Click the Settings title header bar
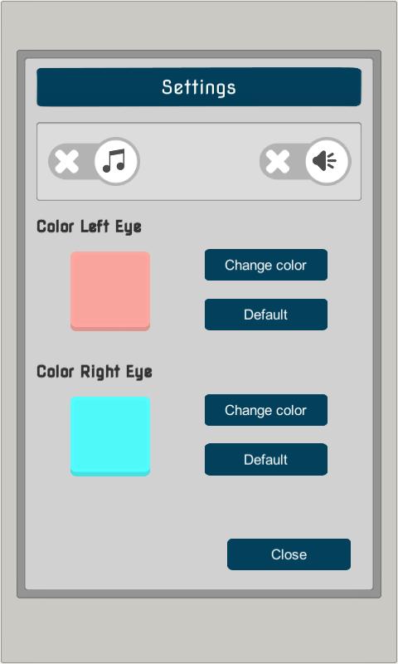Screen dimensions: 398x664 coord(199,87)
